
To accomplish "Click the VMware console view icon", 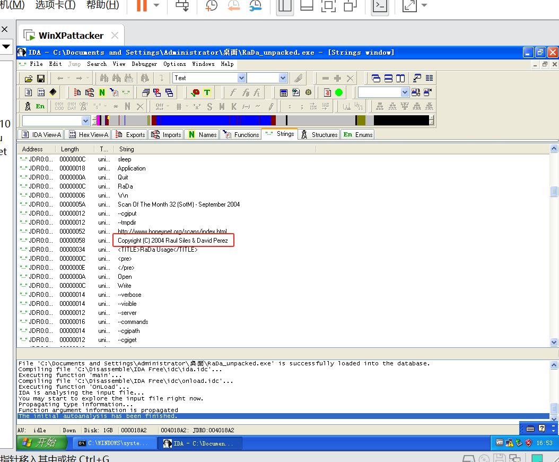I will pyautogui.click(x=380, y=5).
